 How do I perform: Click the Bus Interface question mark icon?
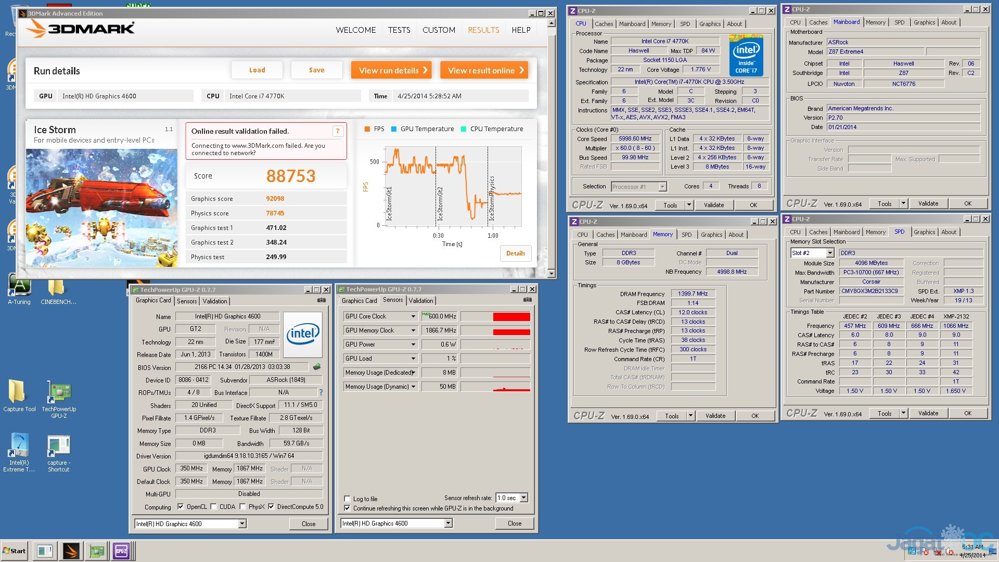(x=321, y=392)
